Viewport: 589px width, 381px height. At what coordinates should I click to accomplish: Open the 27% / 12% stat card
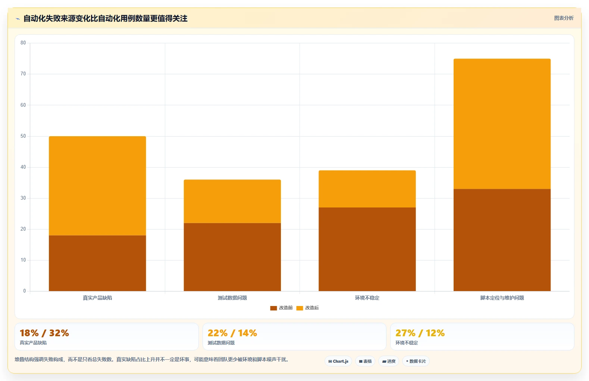pos(482,337)
